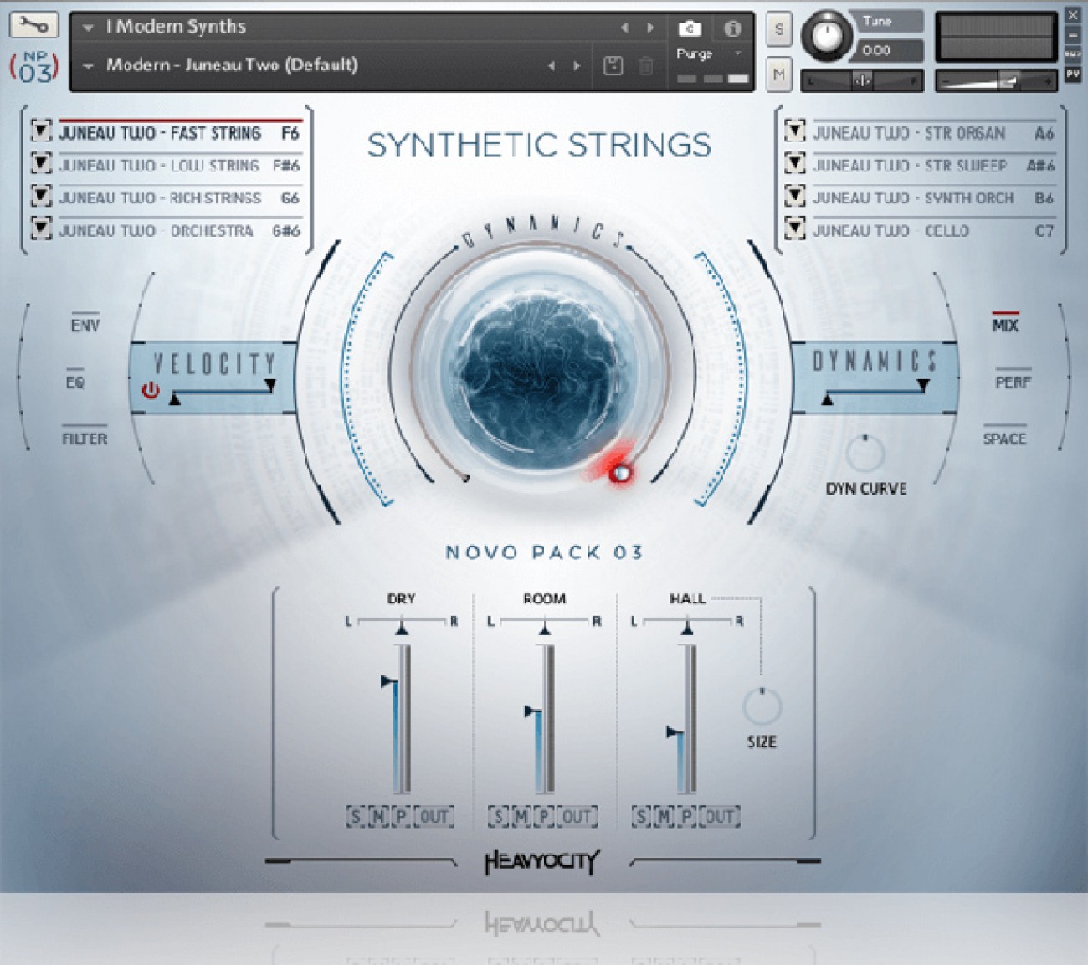Image resolution: width=1088 pixels, height=965 pixels.
Task: Click the delete preset trash icon
Action: click(x=646, y=65)
